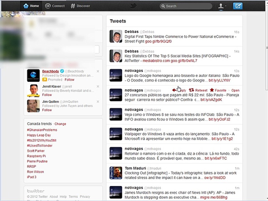Screen dimensions: 268x201
Task: Click the search magnifier icon
Action: coord(163,6)
